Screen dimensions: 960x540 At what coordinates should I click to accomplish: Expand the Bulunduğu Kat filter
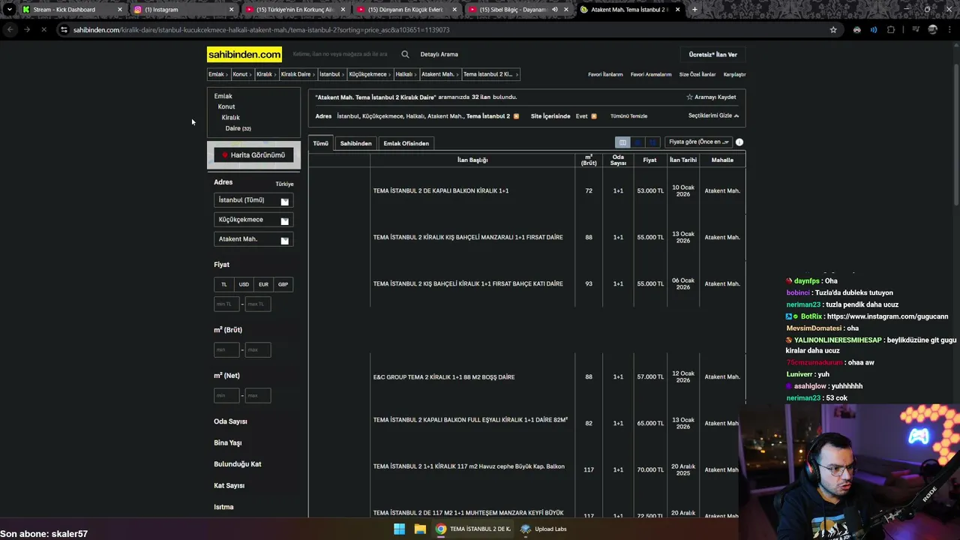pos(237,464)
